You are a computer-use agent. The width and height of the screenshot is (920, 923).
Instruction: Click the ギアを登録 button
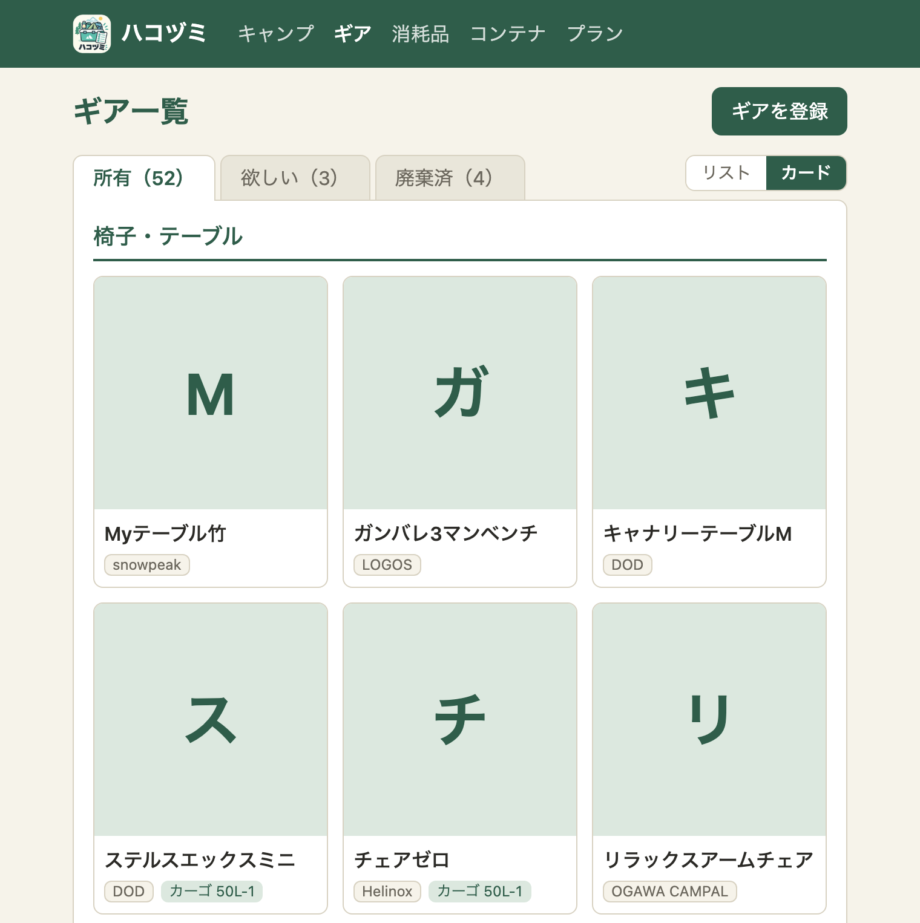(780, 111)
